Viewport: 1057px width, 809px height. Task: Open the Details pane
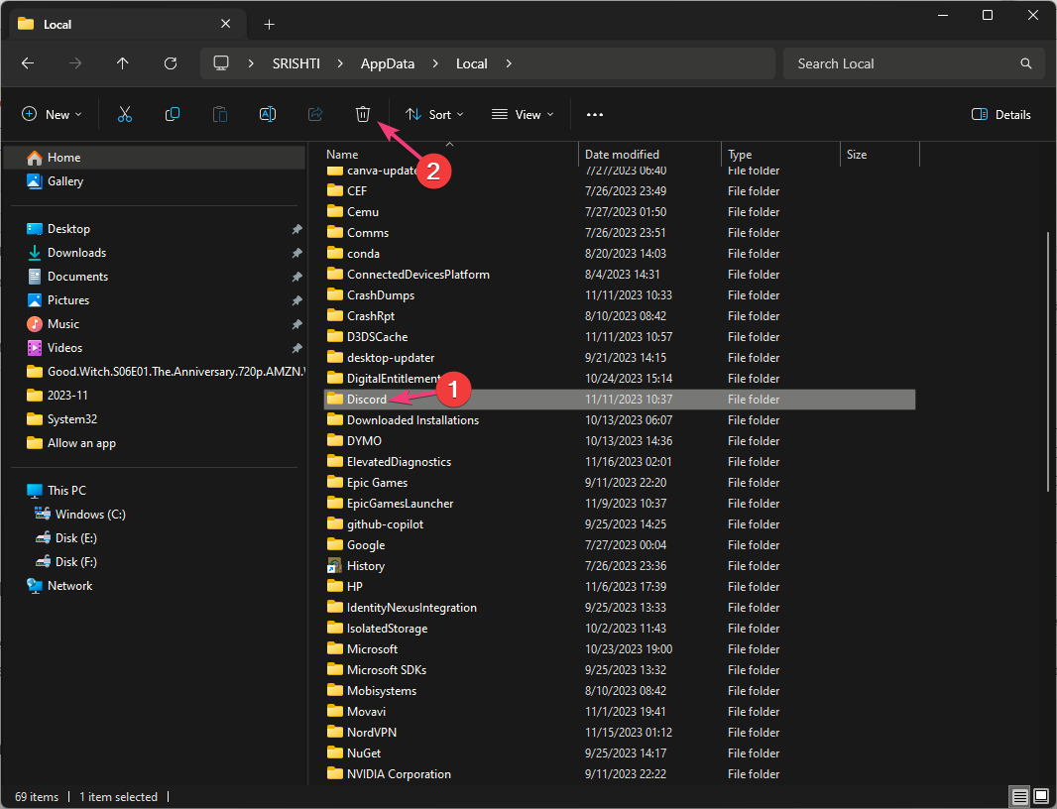click(x=1001, y=114)
